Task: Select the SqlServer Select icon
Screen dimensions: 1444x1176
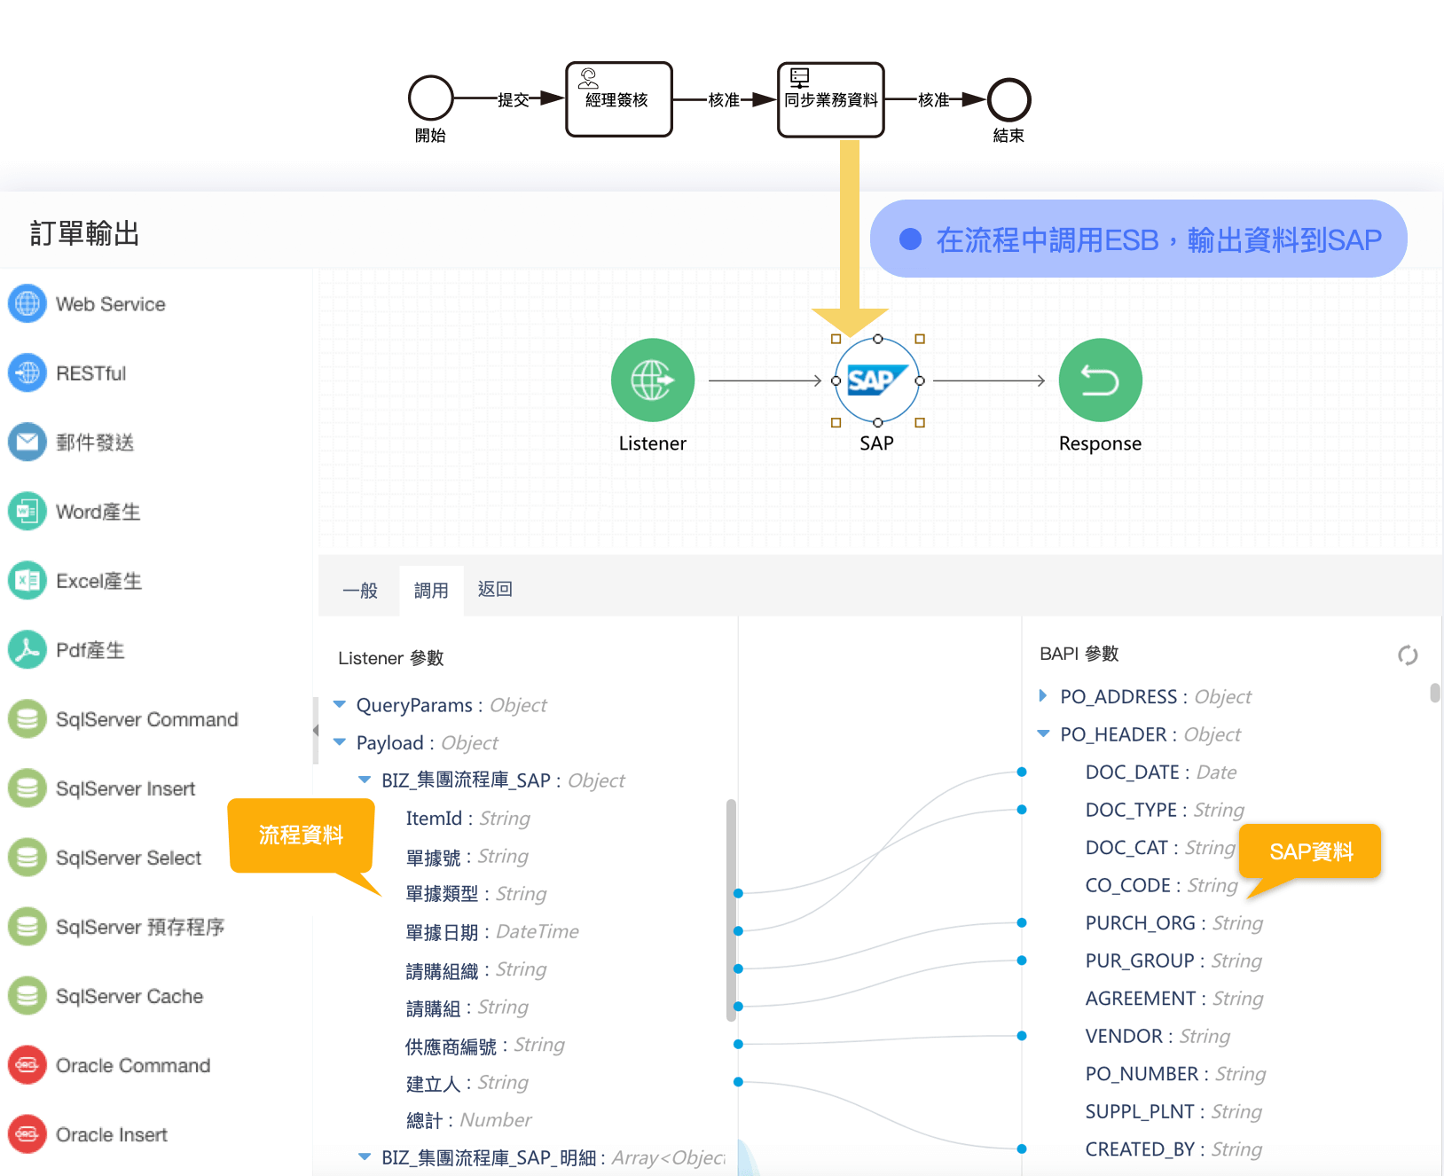Action: 27,858
